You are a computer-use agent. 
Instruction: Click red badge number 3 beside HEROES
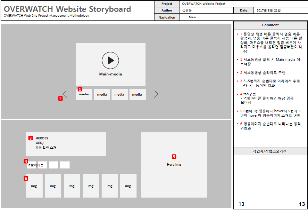30,138
